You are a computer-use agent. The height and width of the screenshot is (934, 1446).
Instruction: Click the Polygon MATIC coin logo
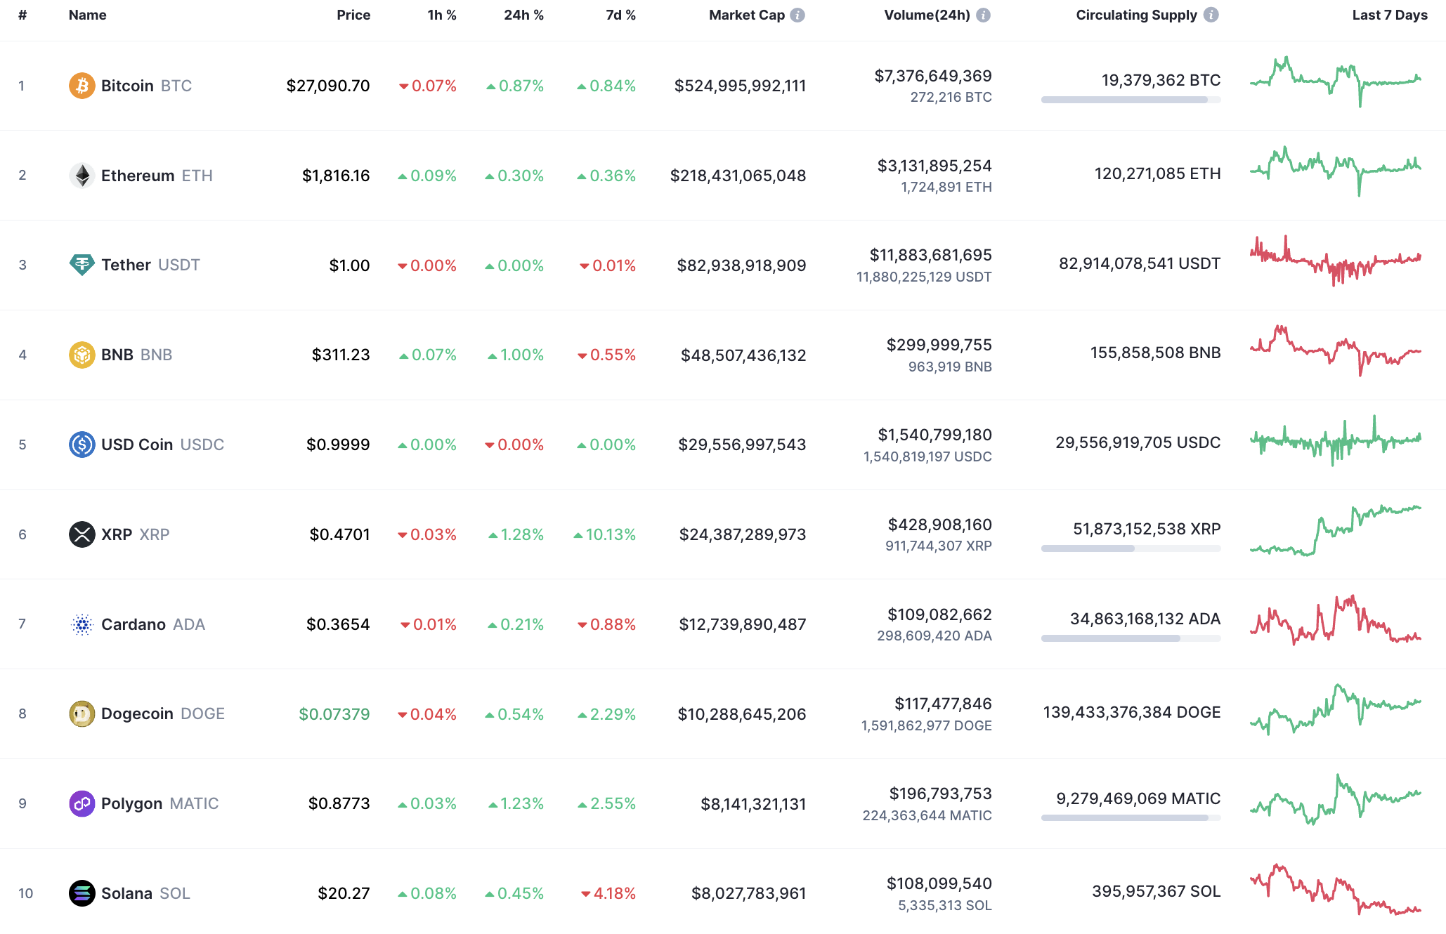pos(82,803)
